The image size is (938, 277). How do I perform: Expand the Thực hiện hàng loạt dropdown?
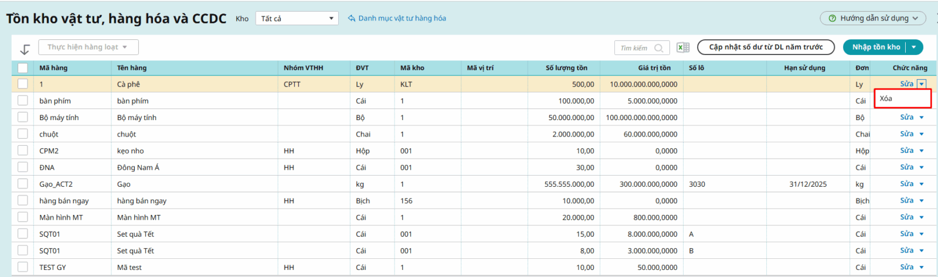pyautogui.click(x=89, y=47)
